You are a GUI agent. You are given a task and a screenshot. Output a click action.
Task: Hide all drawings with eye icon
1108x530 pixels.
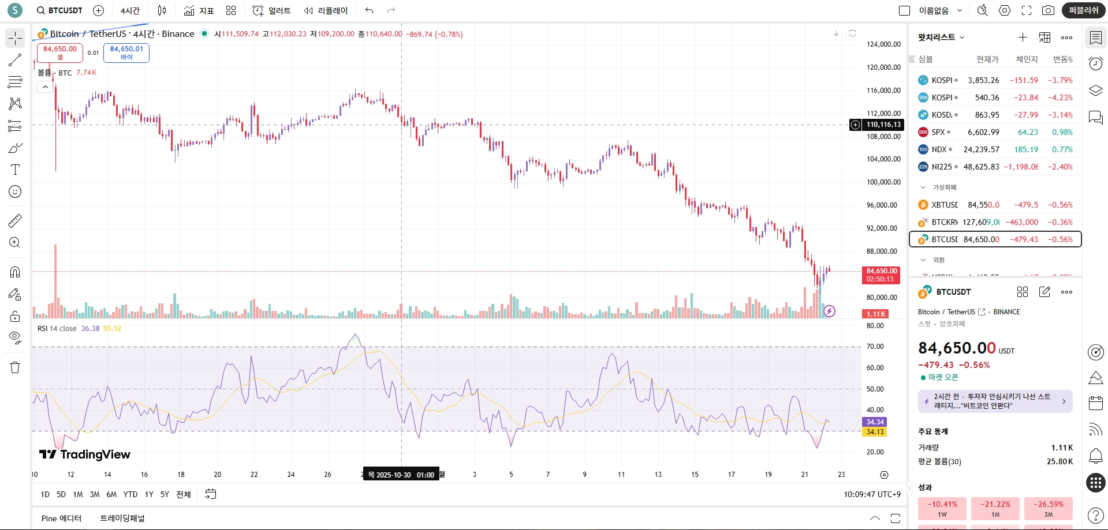pyautogui.click(x=15, y=337)
